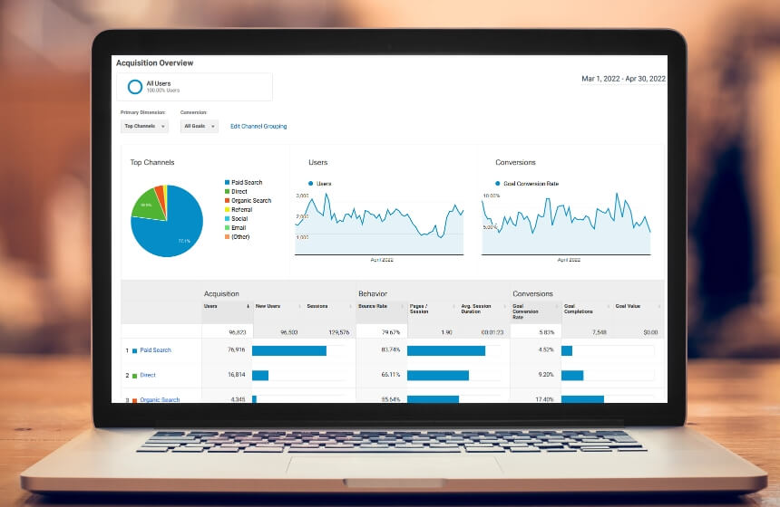
Task: Click the Mar 1, 2022 - Apr 30, 2022 date range
Action: pos(623,79)
